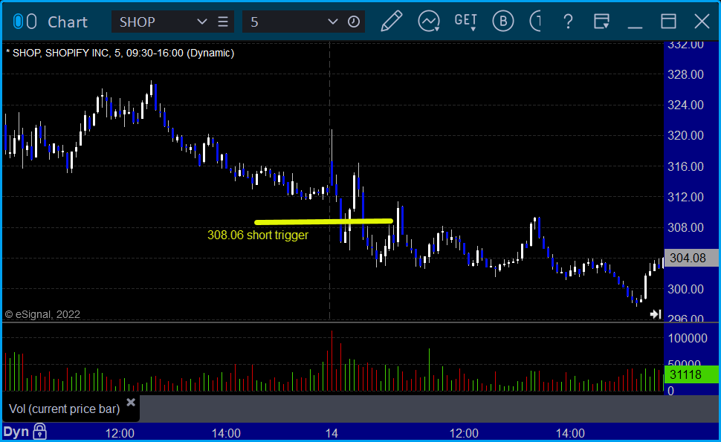Open the GET tools dropdown
The width and height of the screenshot is (721, 442).
[466, 22]
